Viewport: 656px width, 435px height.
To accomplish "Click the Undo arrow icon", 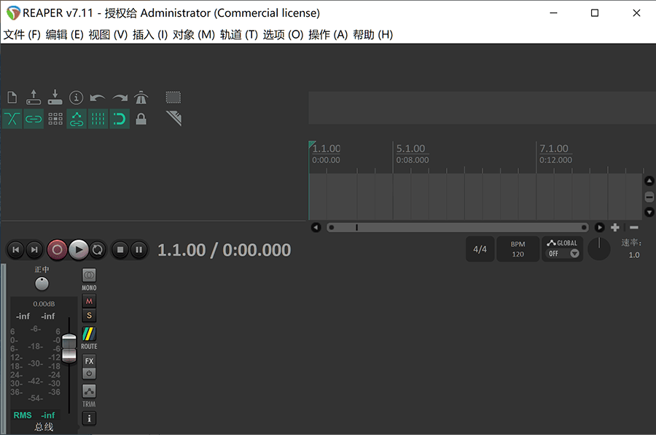I will [98, 98].
